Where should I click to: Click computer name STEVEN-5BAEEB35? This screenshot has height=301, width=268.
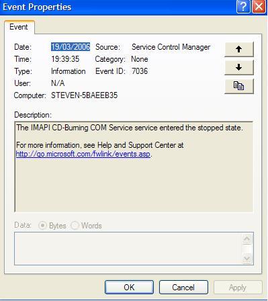(84, 95)
